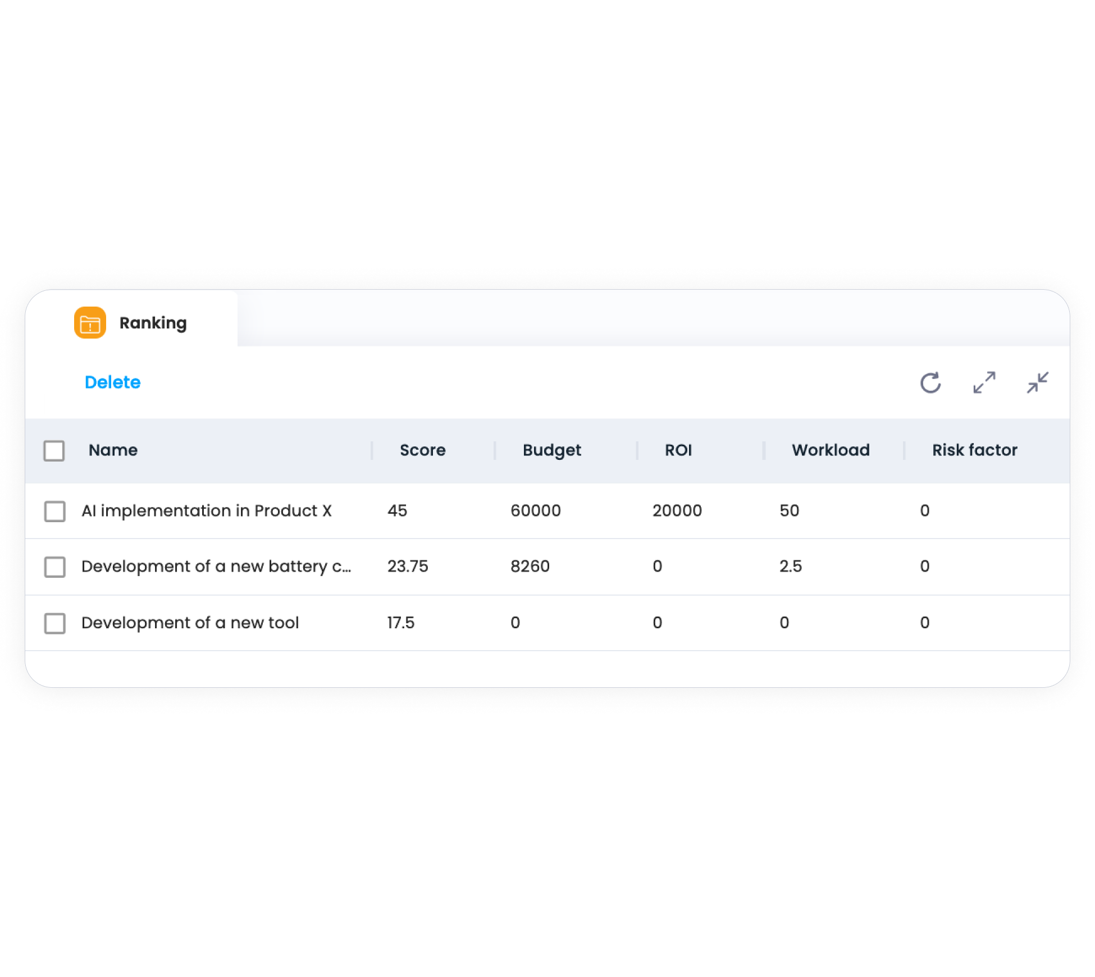This screenshot has width=1095, height=977.
Task: Click the Budget column header
Action: click(551, 450)
